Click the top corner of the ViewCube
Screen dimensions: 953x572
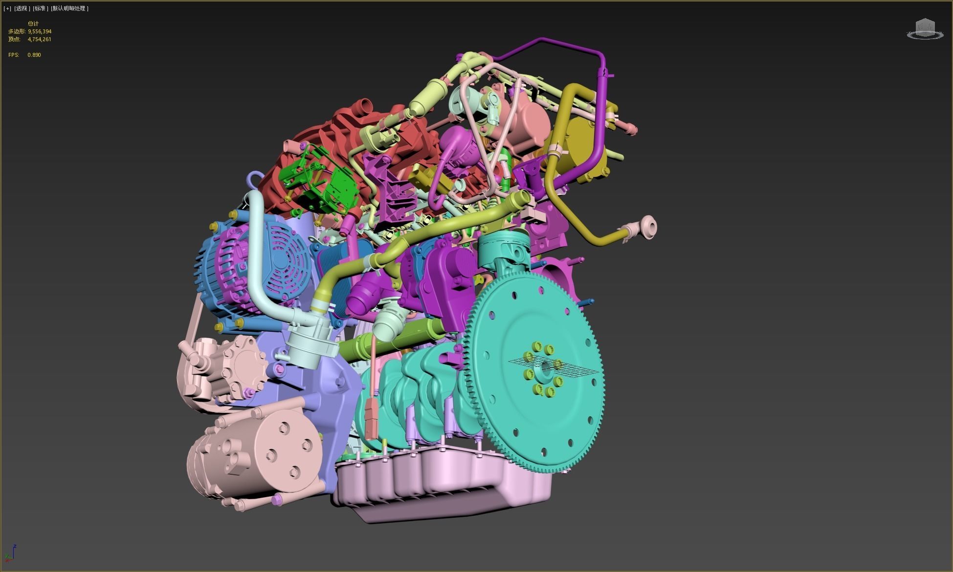(925, 19)
